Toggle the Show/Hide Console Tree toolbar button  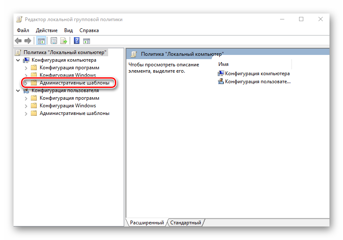[x=41, y=41]
